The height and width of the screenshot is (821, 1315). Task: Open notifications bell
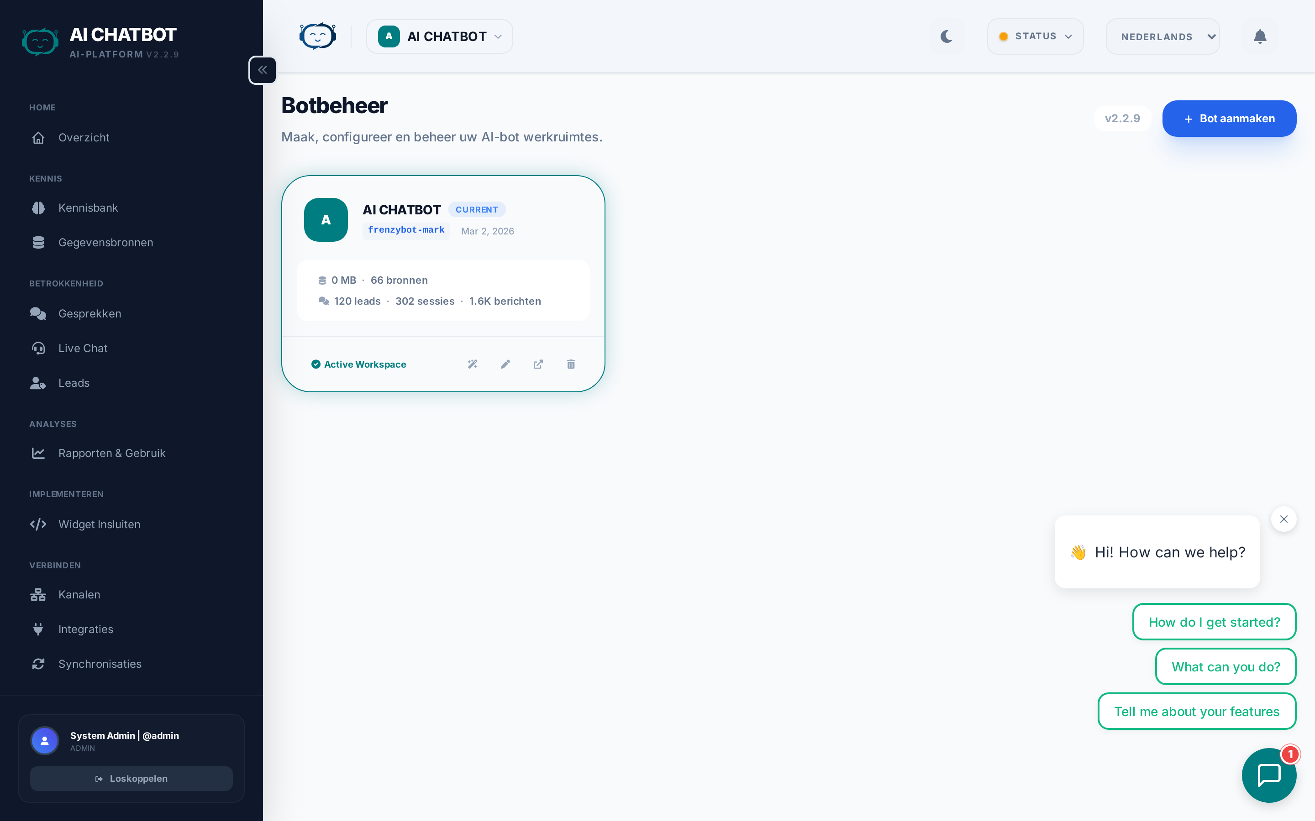[x=1260, y=36]
